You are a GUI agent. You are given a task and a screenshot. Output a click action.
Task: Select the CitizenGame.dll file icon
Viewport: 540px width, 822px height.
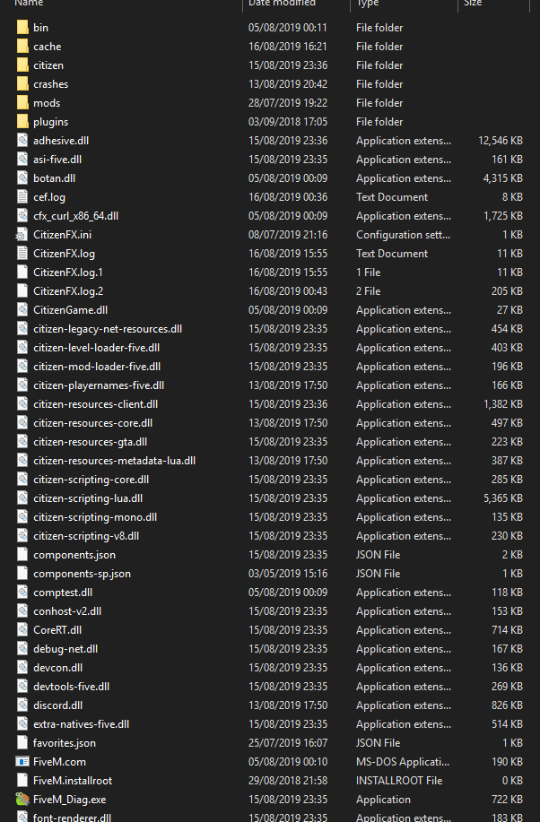coord(22,310)
